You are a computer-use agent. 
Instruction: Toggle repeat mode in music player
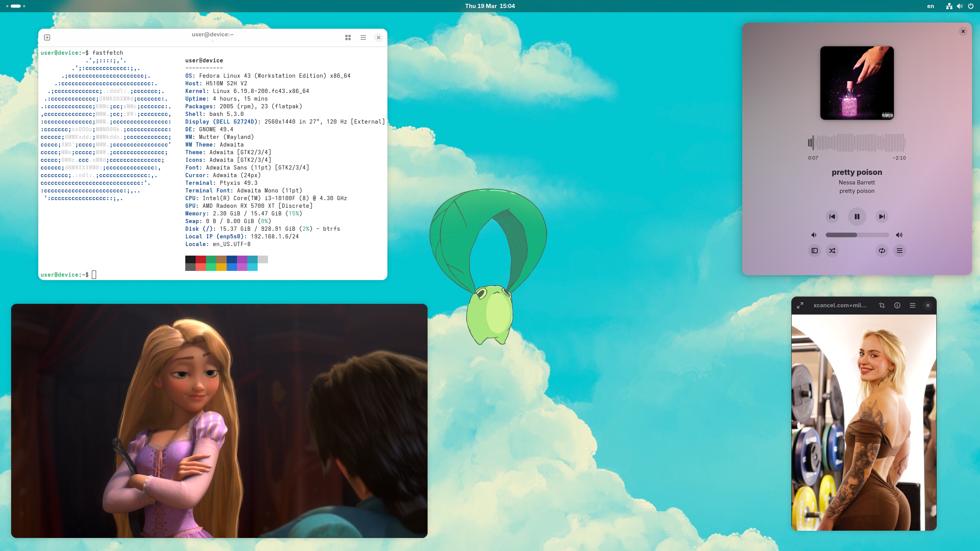pos(882,251)
